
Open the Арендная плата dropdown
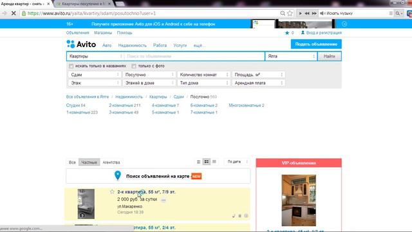[258, 83]
